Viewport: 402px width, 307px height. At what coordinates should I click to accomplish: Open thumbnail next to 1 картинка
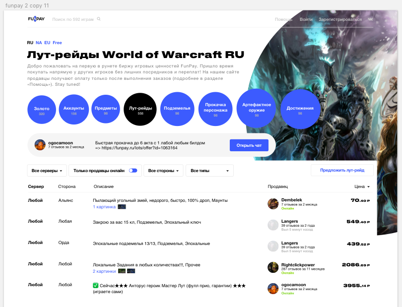click(122, 206)
